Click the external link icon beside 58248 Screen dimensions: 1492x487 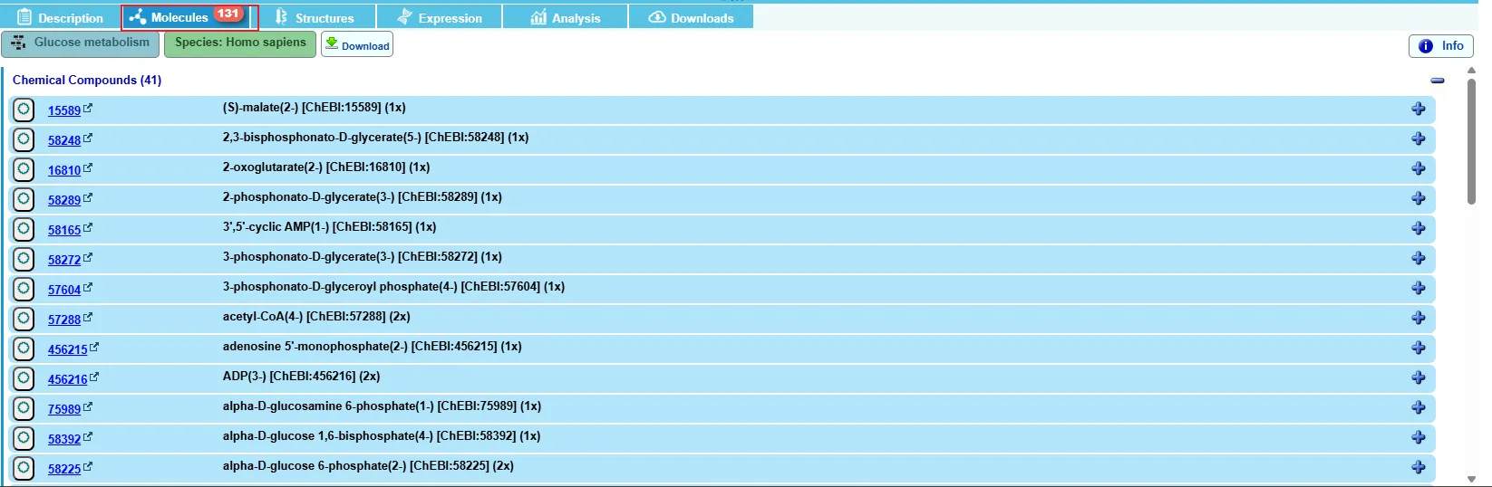(88, 138)
